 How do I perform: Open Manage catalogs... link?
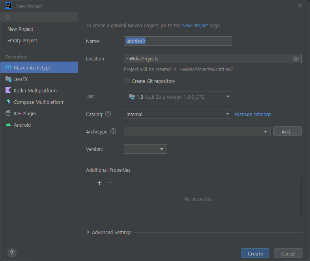254,115
